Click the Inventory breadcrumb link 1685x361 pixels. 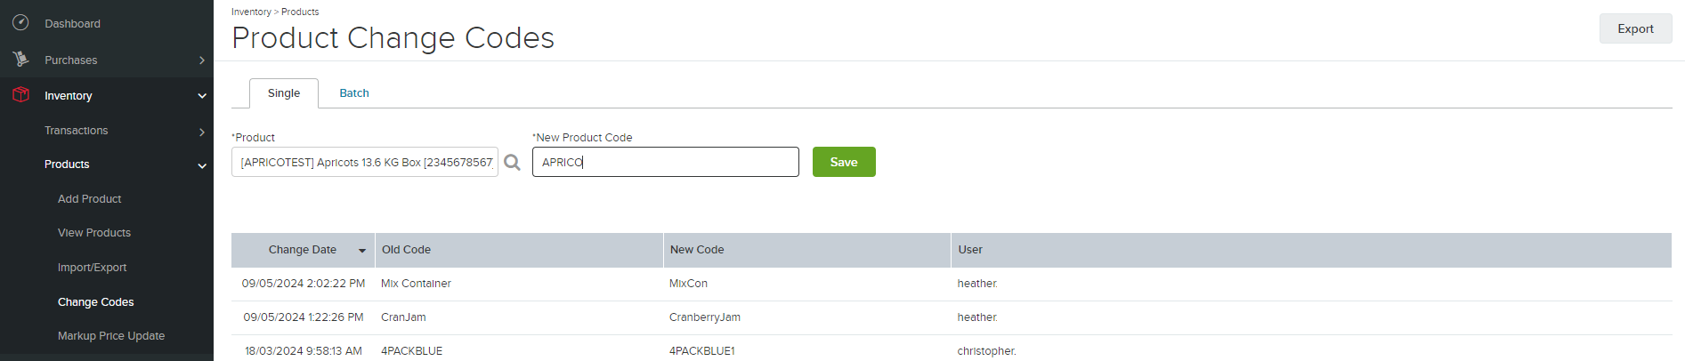(x=251, y=12)
